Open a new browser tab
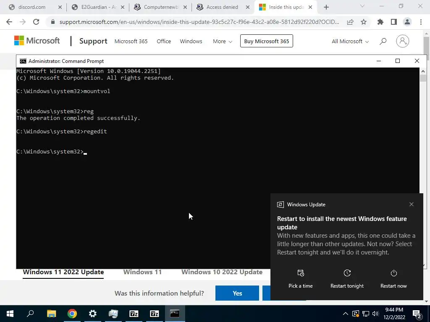430x322 pixels. point(326,7)
